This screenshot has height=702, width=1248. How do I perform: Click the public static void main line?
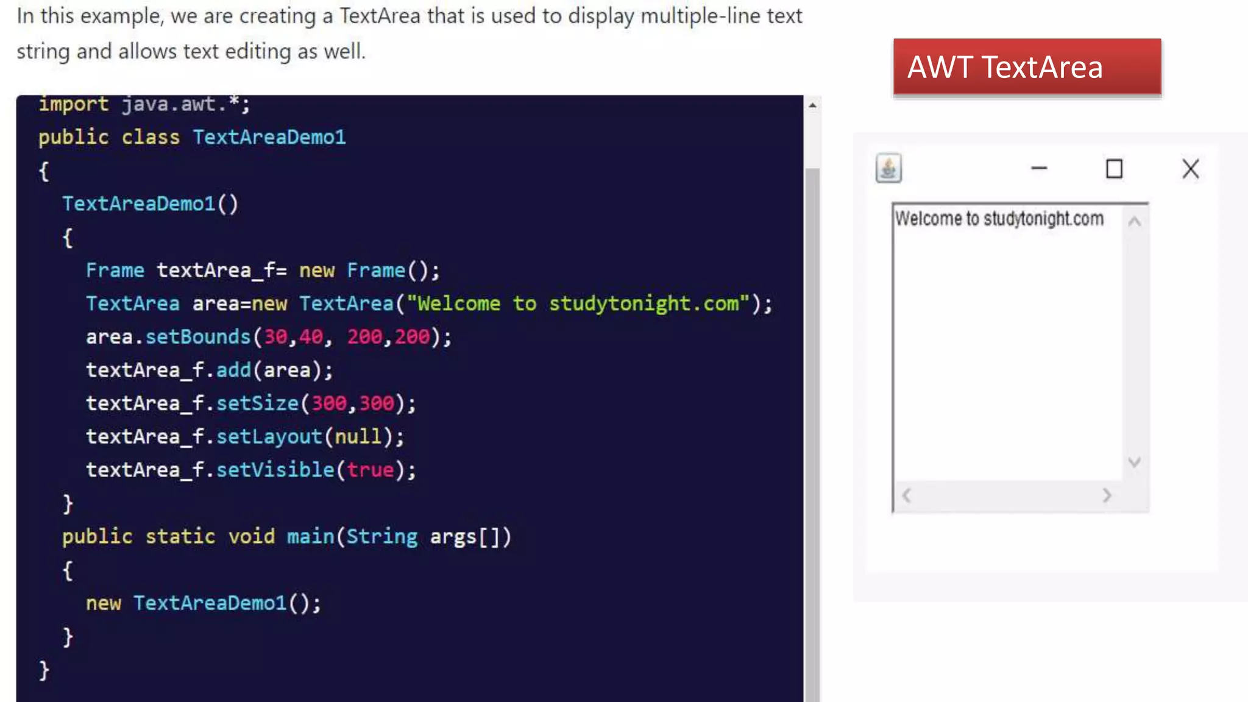pyautogui.click(x=286, y=537)
